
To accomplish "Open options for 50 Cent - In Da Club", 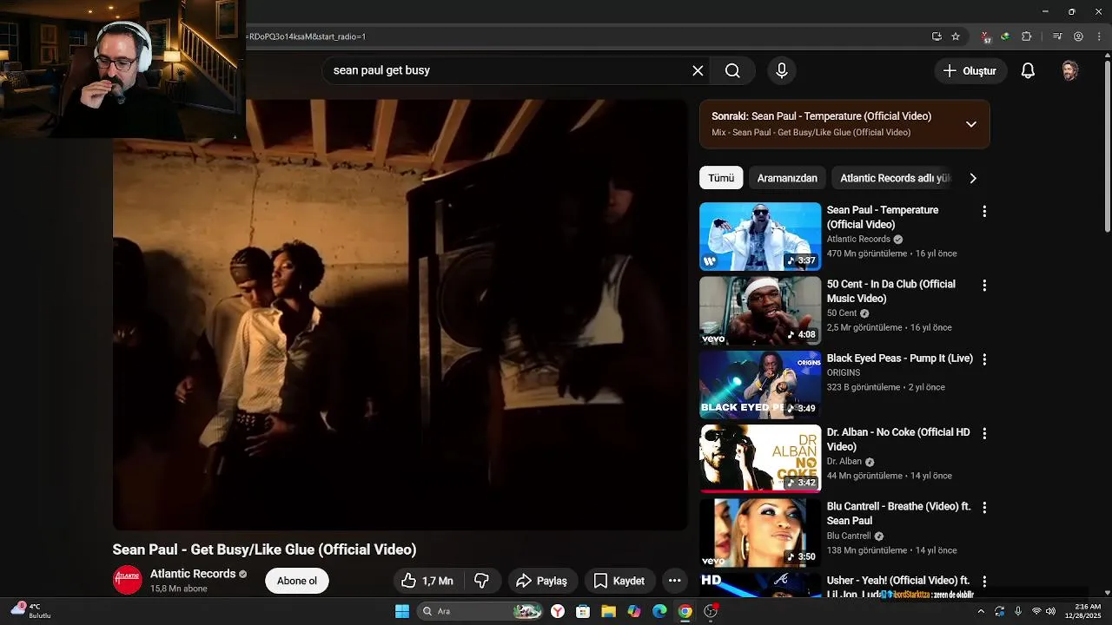I will point(984,285).
